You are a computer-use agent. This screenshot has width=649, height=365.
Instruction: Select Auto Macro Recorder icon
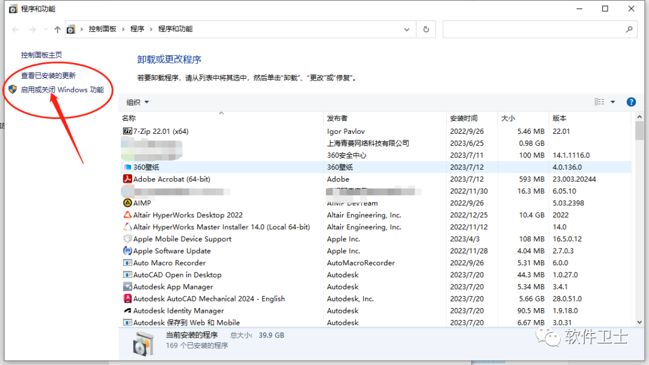coord(127,263)
